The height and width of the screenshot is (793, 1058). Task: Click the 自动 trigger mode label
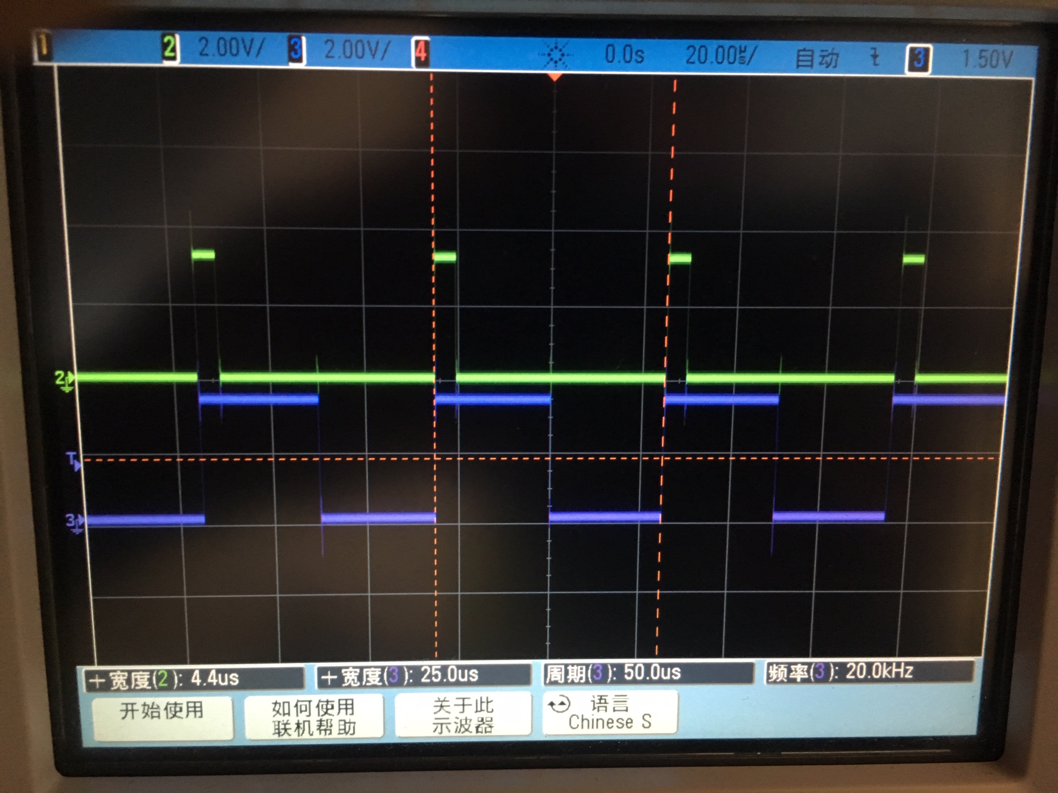pyautogui.click(x=817, y=57)
